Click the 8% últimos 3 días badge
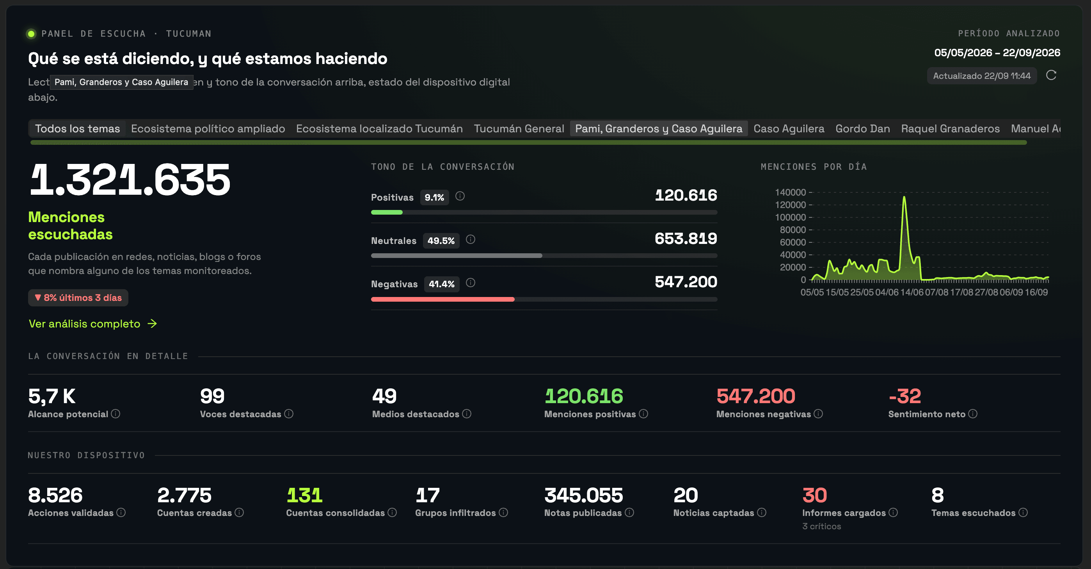 [78, 297]
